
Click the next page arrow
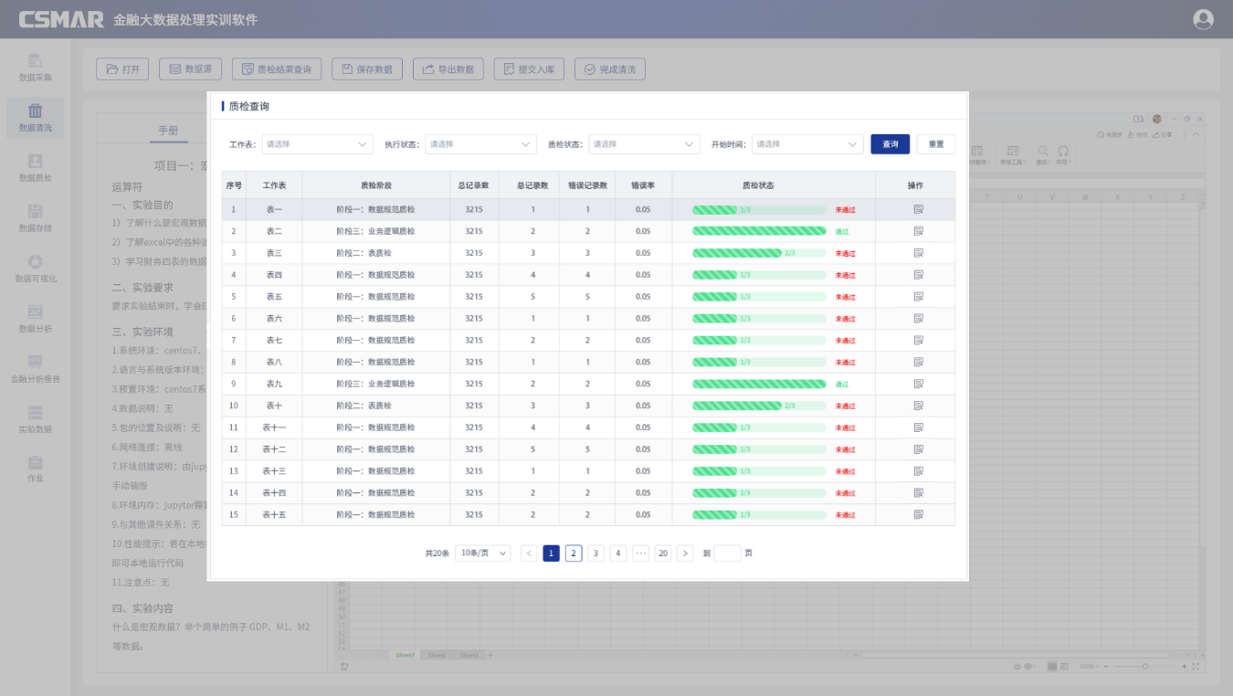(685, 554)
